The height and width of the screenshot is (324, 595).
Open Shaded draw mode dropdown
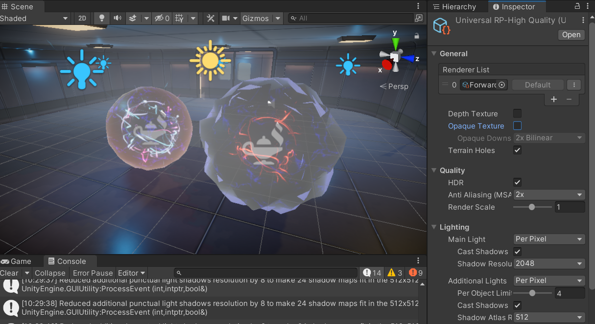[34, 18]
